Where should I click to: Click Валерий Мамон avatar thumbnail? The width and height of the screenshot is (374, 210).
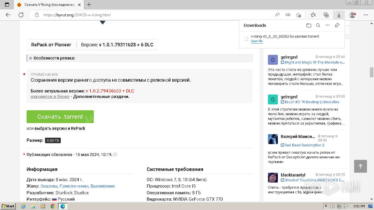pyautogui.click(x=273, y=139)
